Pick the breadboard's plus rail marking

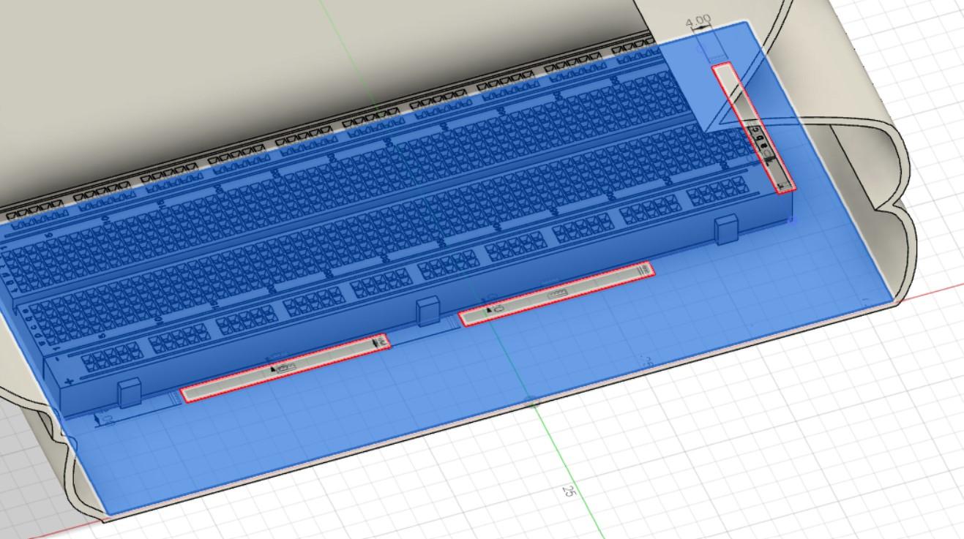click(70, 381)
